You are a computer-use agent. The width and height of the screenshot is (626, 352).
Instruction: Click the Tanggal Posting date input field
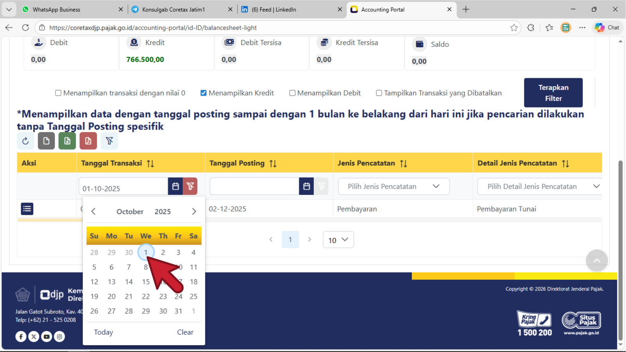[x=254, y=187]
